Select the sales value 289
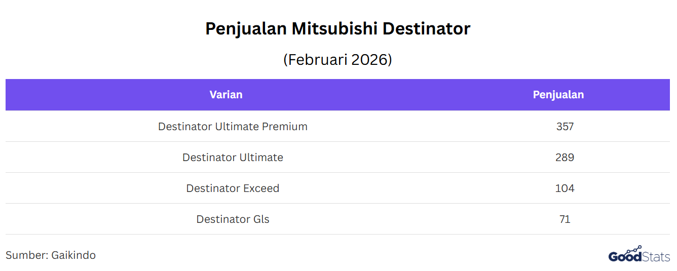This screenshot has height=271, width=677. coord(565,157)
